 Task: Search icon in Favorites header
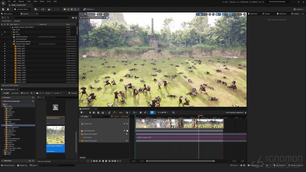point(33,97)
